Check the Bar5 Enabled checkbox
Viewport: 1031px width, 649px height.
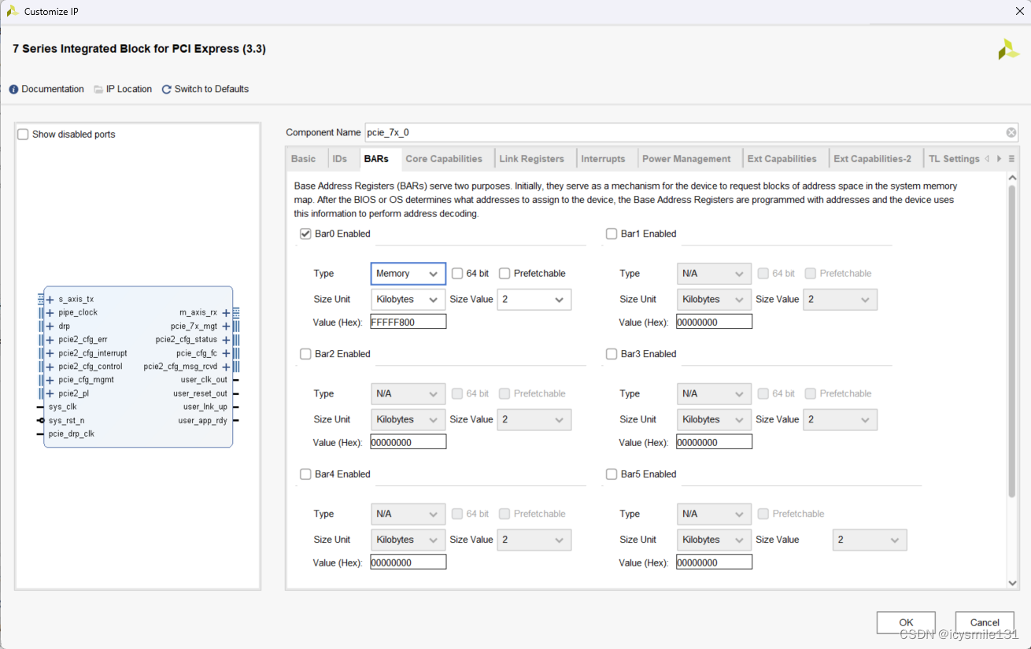click(612, 474)
